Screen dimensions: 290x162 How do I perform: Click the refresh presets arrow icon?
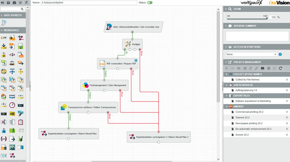coord(280,68)
